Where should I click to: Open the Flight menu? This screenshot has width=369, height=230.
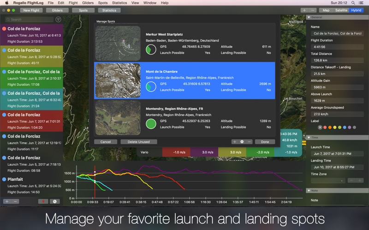(x=73, y=3)
